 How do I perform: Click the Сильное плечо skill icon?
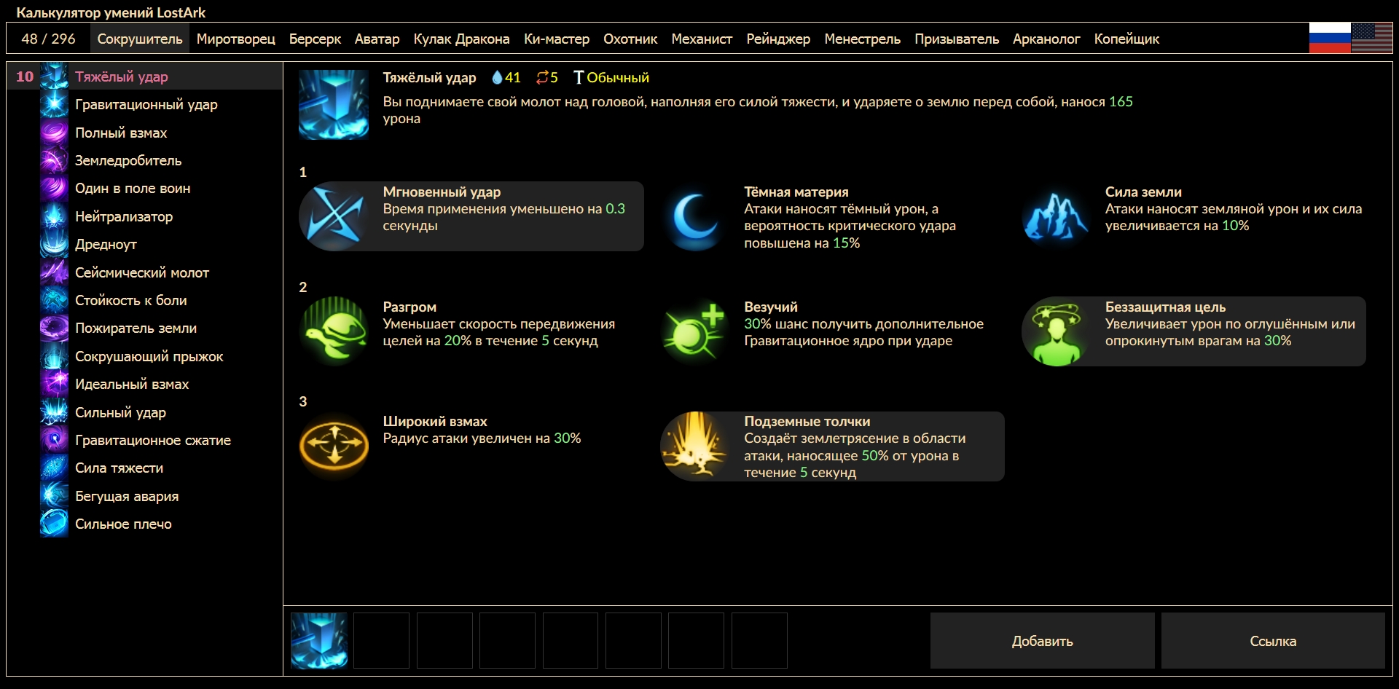(x=54, y=524)
